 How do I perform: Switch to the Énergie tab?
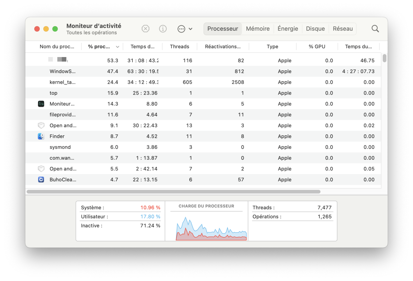pos(288,29)
